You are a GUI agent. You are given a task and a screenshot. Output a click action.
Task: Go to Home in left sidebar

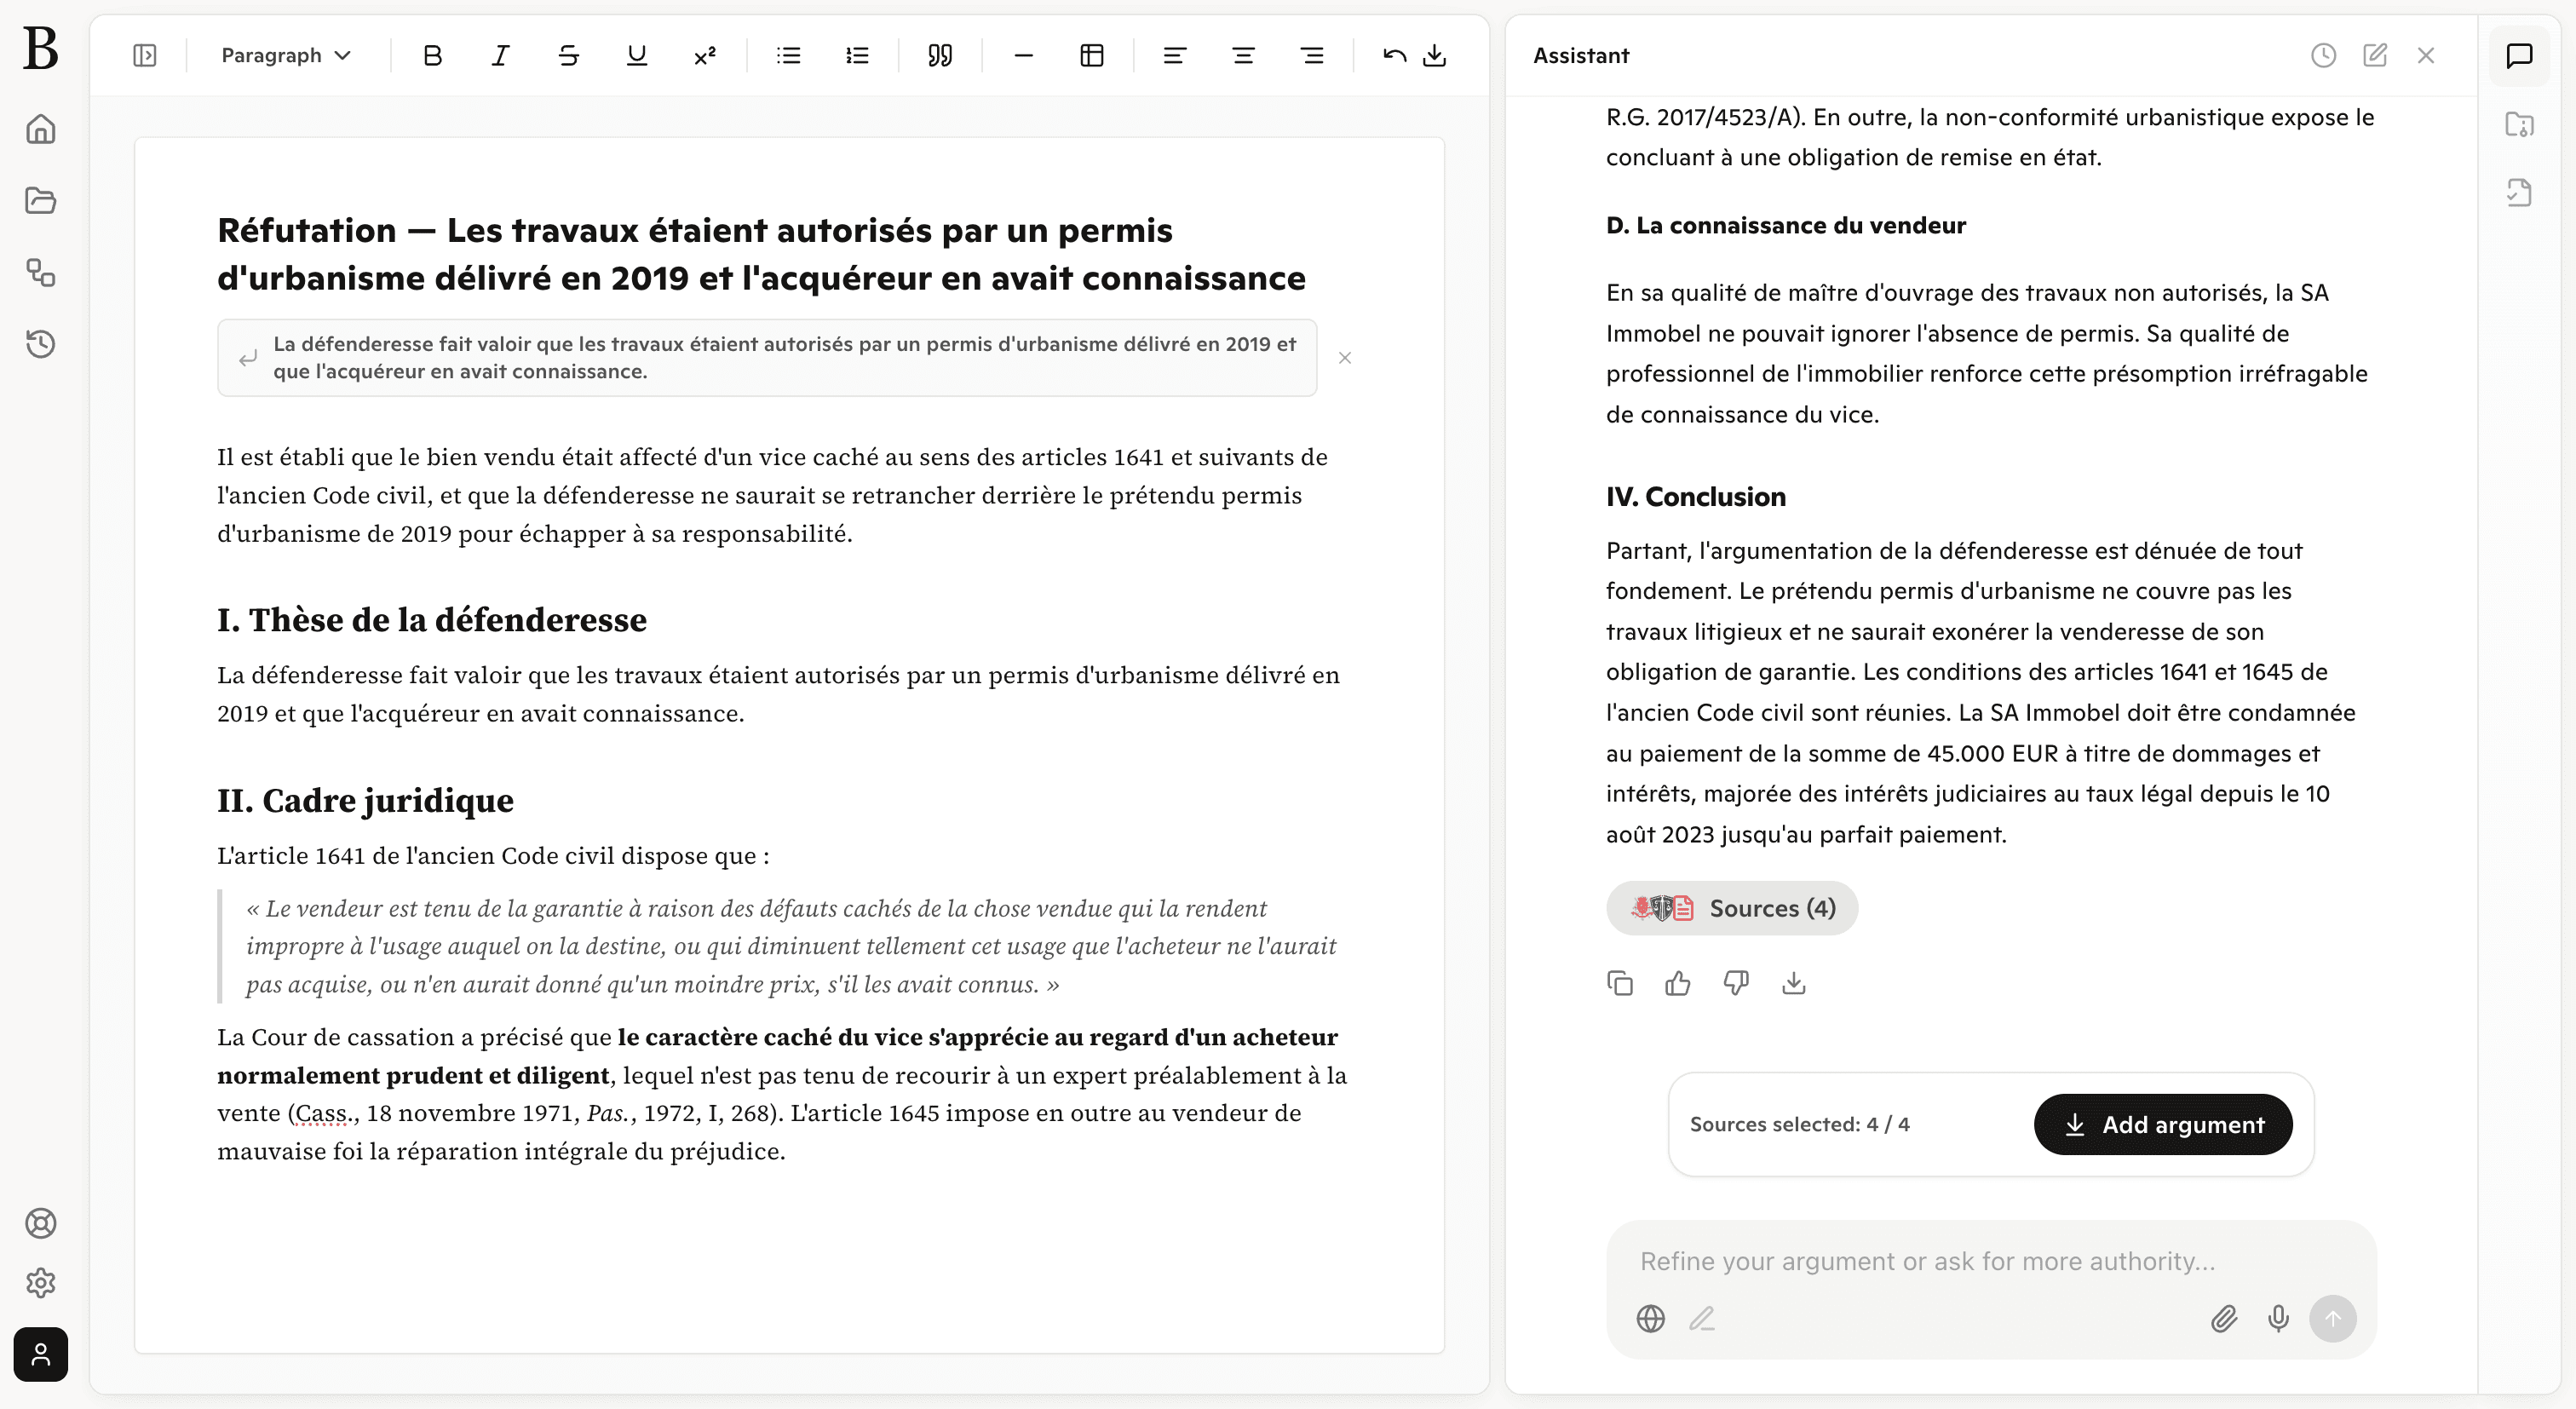point(41,129)
